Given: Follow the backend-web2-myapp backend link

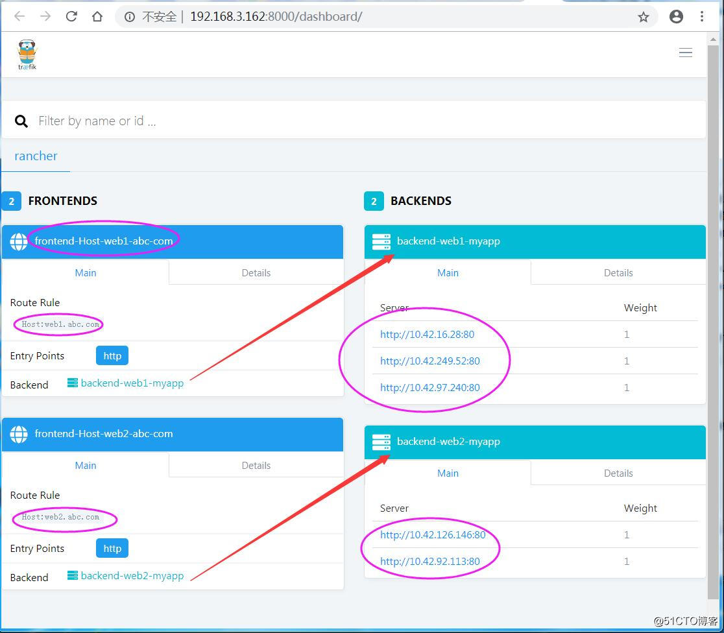Looking at the screenshot, I should pyautogui.click(x=132, y=576).
